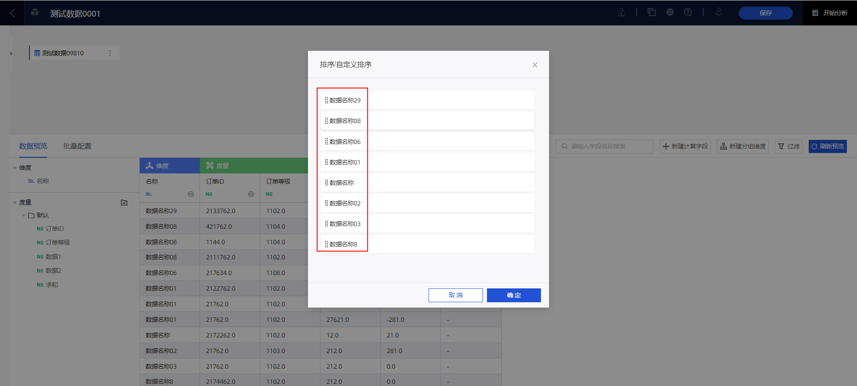Collapse the 维度 tree section

click(15, 168)
